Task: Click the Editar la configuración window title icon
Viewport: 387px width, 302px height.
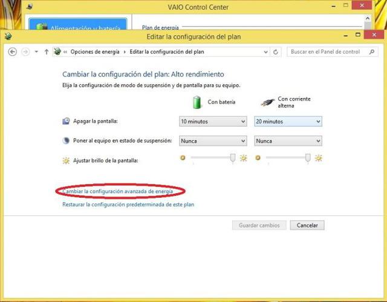Action: [8, 36]
